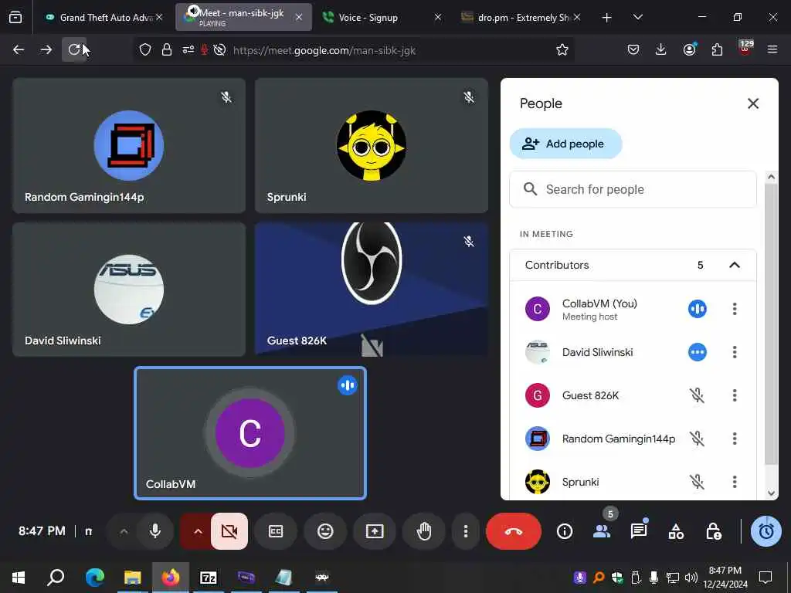
Task: Open options menu for David Sliwinski
Action: tap(735, 352)
